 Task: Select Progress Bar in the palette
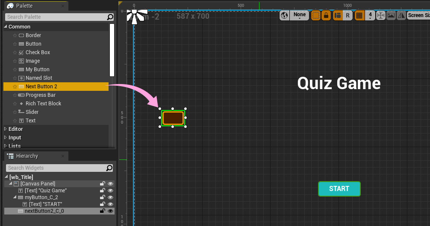pyautogui.click(x=56, y=95)
